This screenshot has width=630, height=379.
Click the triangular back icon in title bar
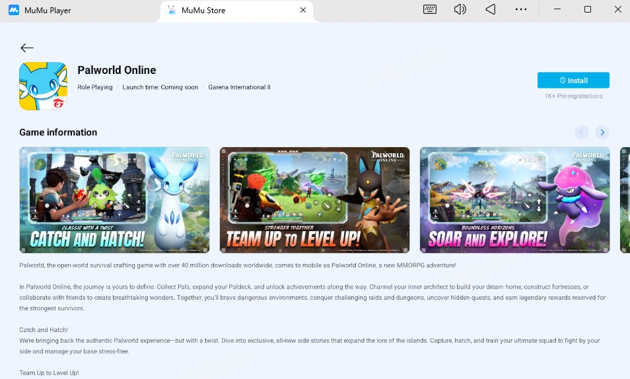(490, 9)
